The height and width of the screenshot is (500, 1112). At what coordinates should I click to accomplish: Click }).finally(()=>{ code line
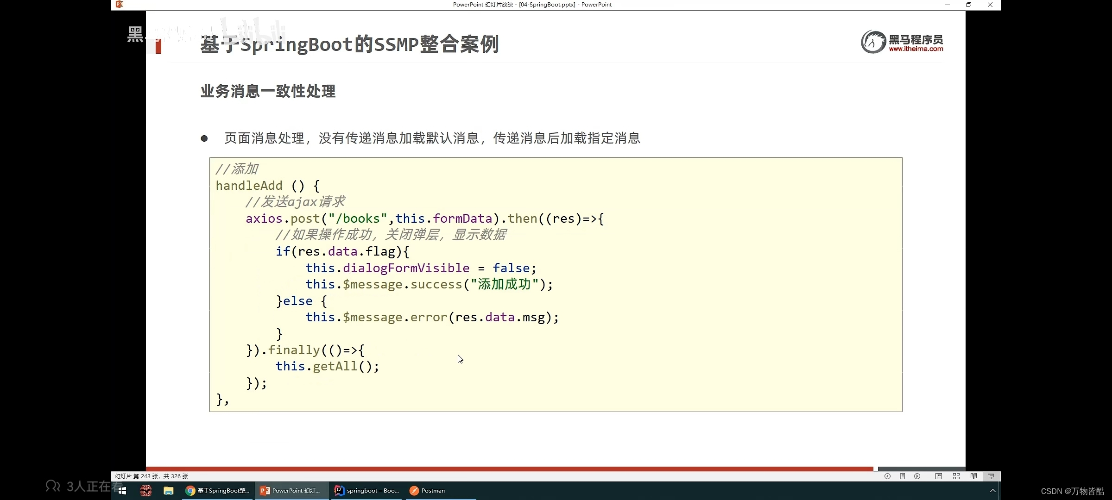[x=305, y=350]
